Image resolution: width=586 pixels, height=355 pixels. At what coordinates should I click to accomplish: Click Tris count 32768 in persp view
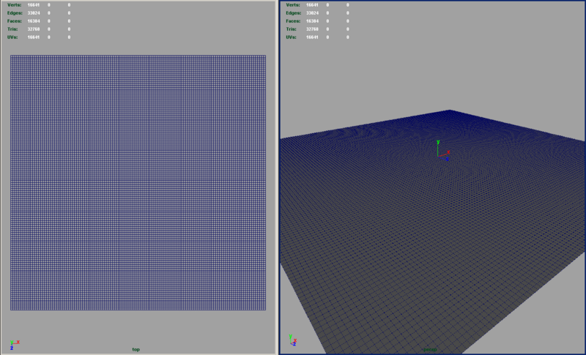(x=313, y=29)
